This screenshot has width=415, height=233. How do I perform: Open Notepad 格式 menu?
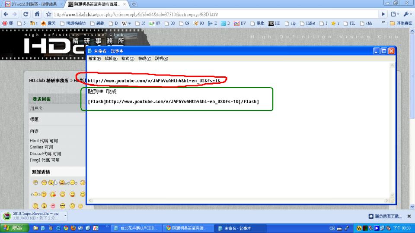[128, 58]
